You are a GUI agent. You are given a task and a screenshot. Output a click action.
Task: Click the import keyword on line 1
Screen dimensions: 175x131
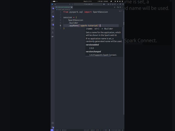click(88, 12)
